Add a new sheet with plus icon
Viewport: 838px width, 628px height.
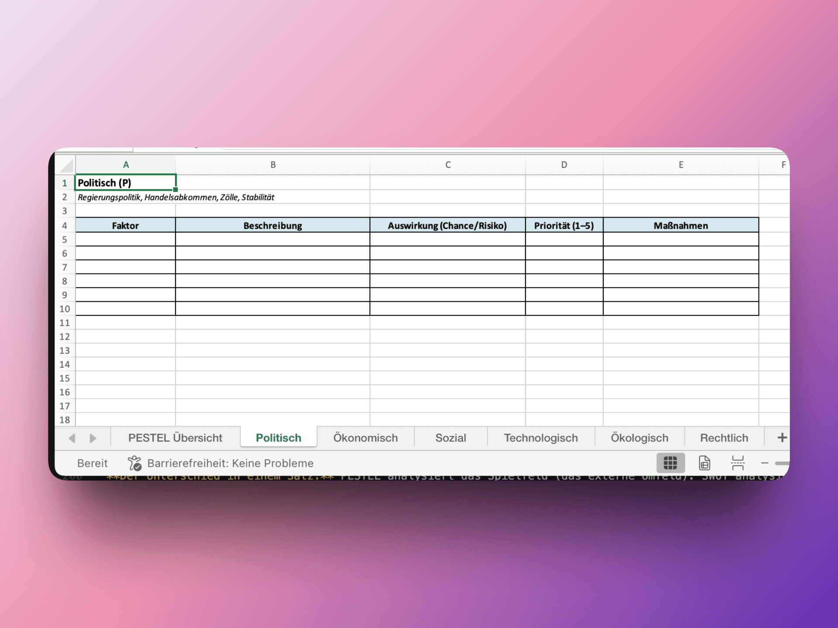782,437
